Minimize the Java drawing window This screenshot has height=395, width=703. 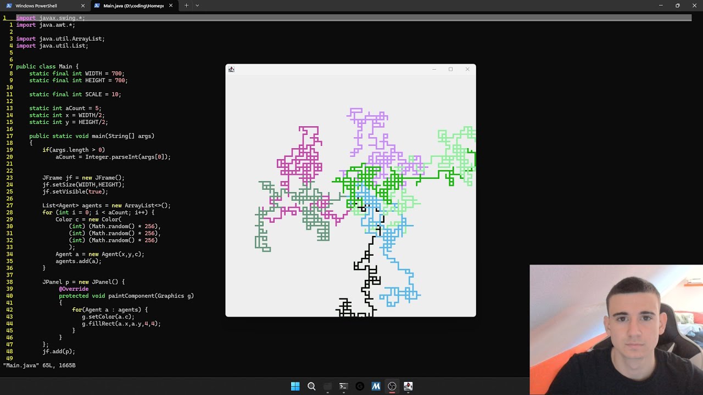[x=434, y=69]
